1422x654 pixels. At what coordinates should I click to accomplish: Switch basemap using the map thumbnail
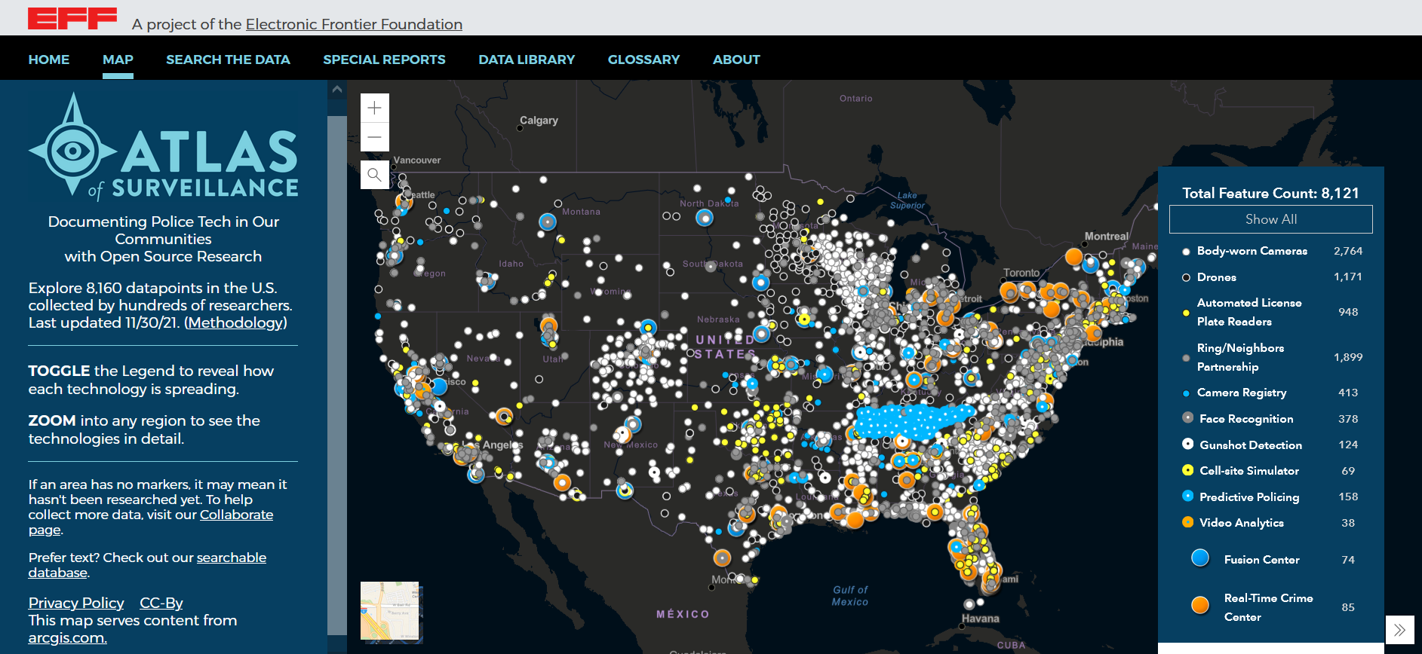[390, 611]
